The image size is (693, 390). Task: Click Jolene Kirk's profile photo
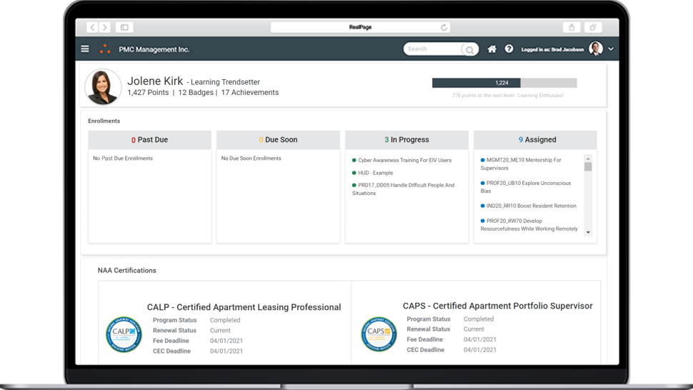coord(102,87)
